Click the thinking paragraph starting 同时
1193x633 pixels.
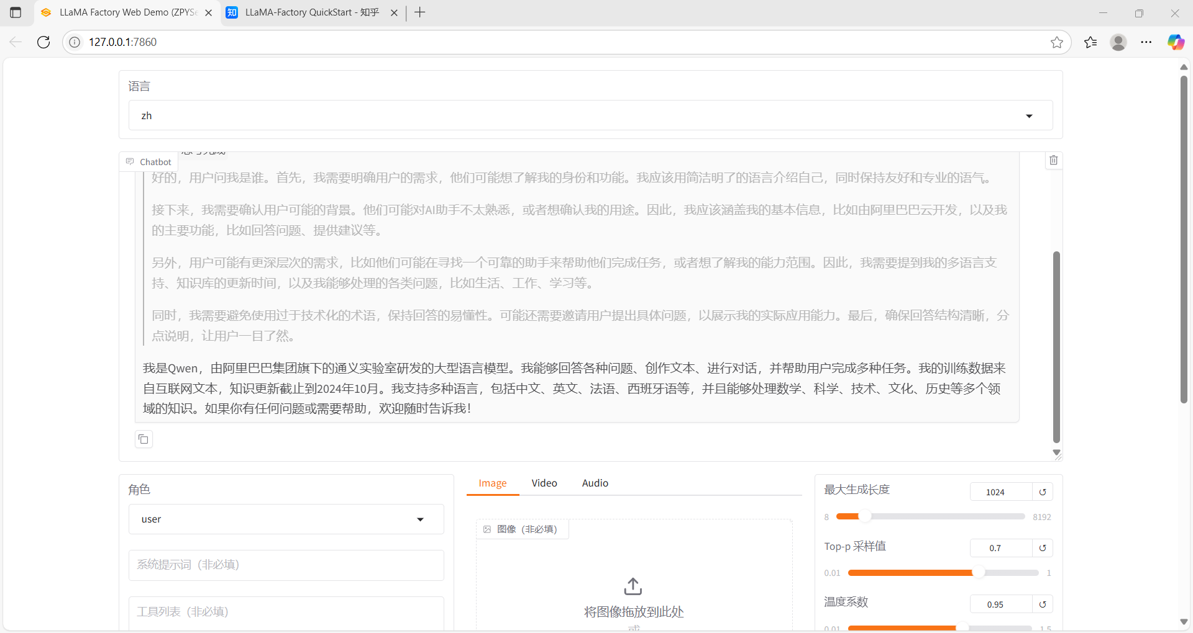click(x=580, y=326)
